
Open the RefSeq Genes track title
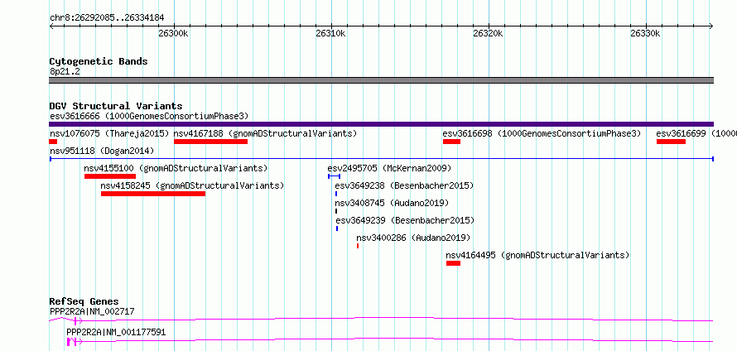pyautogui.click(x=84, y=301)
